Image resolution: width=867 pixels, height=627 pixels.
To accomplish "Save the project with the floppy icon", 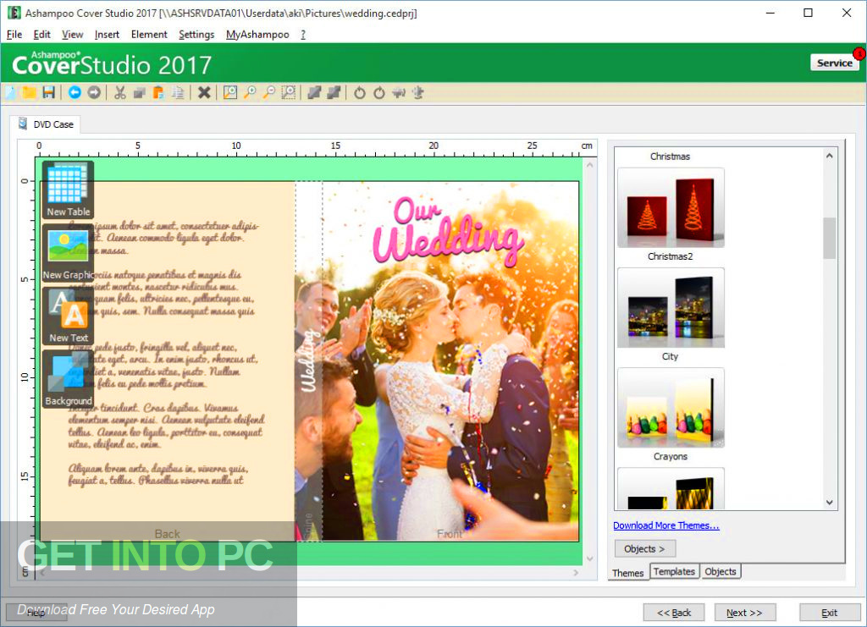I will (48, 93).
